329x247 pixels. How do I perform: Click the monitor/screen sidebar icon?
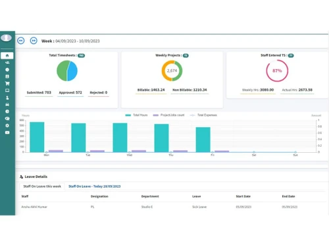click(x=7, y=90)
